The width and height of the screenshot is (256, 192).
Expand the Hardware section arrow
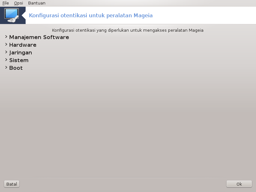pyautogui.click(x=6, y=44)
